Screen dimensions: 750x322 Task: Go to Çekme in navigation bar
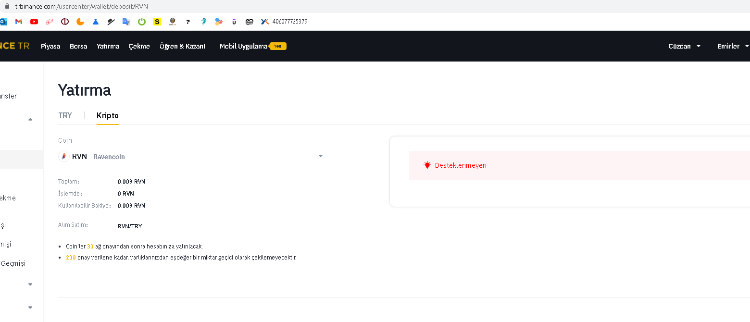[x=139, y=46]
